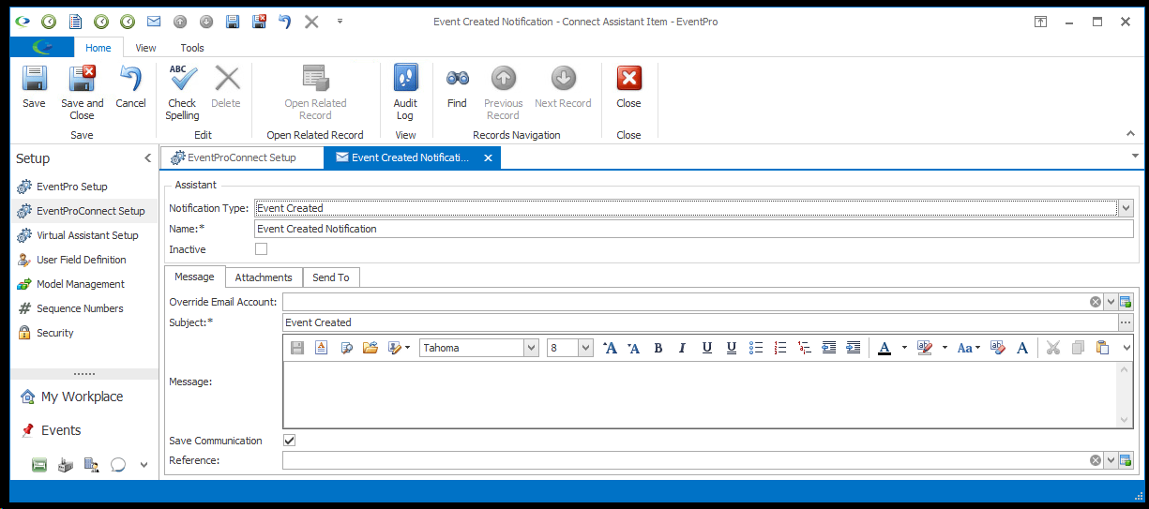Click blue undo arrow in title bar
This screenshot has height=509, width=1149.
tap(286, 22)
